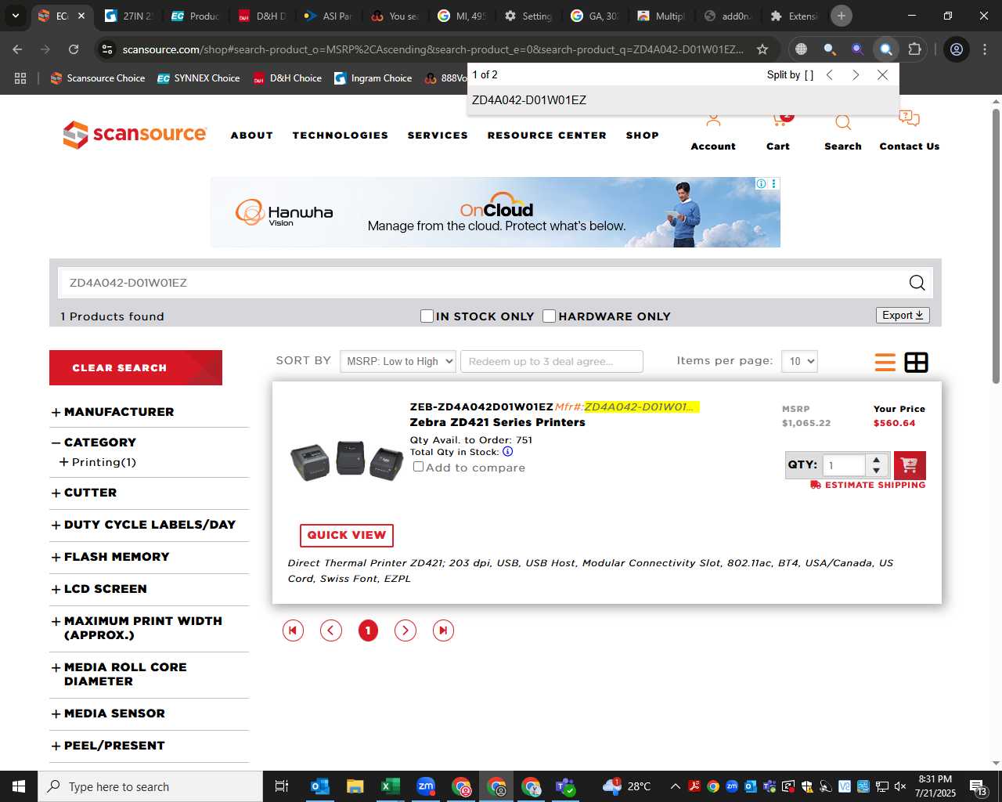Viewport: 1002px width, 802px height.
Task: Open Outlook from the taskbar
Action: tap(319, 786)
